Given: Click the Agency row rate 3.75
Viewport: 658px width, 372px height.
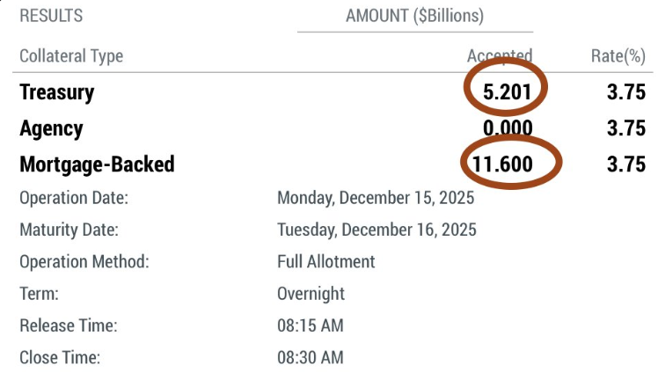Looking at the screenshot, I should [626, 128].
